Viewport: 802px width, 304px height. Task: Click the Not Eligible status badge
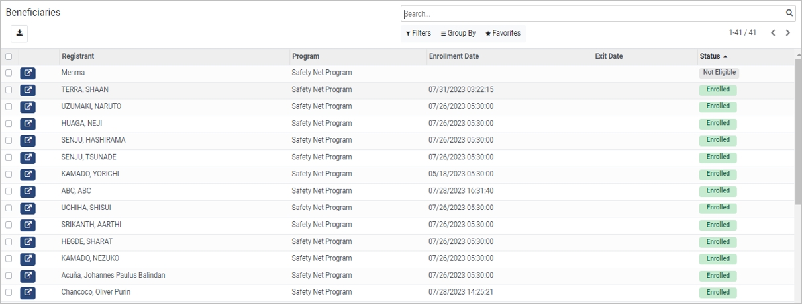pyautogui.click(x=719, y=73)
